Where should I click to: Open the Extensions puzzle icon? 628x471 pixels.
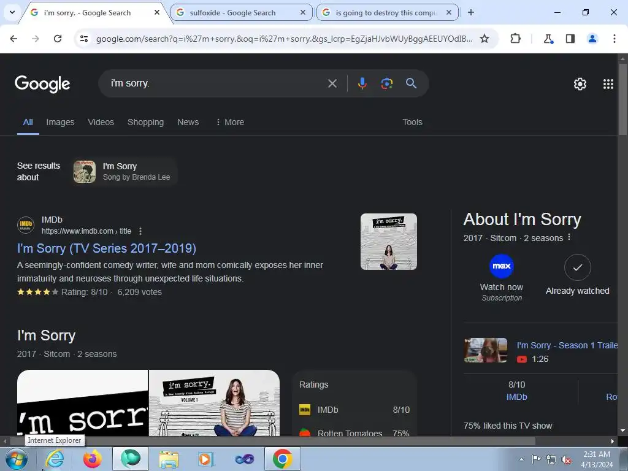coord(515,39)
